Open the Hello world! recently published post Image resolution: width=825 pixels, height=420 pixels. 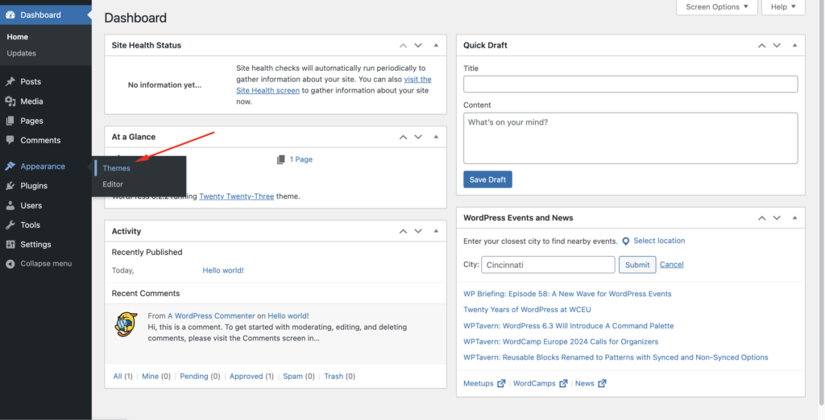pyautogui.click(x=223, y=270)
